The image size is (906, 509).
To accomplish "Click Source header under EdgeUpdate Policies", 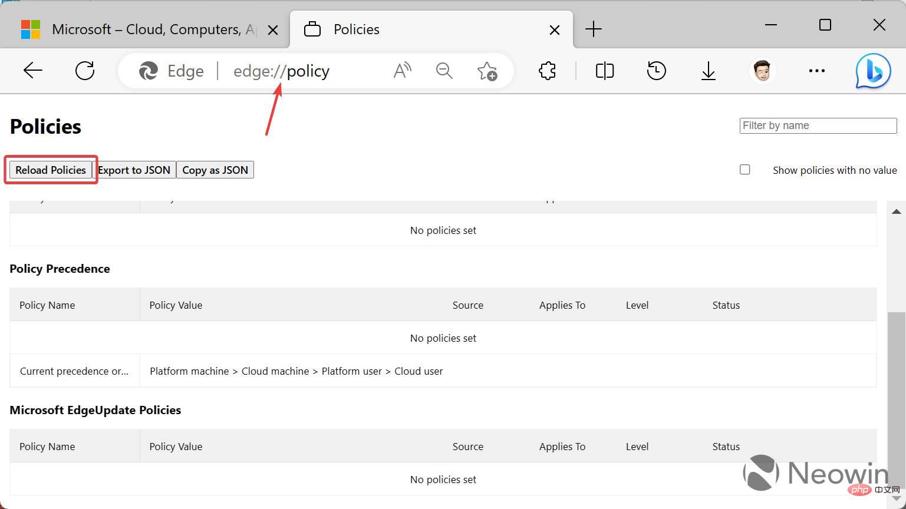I will 468,447.
